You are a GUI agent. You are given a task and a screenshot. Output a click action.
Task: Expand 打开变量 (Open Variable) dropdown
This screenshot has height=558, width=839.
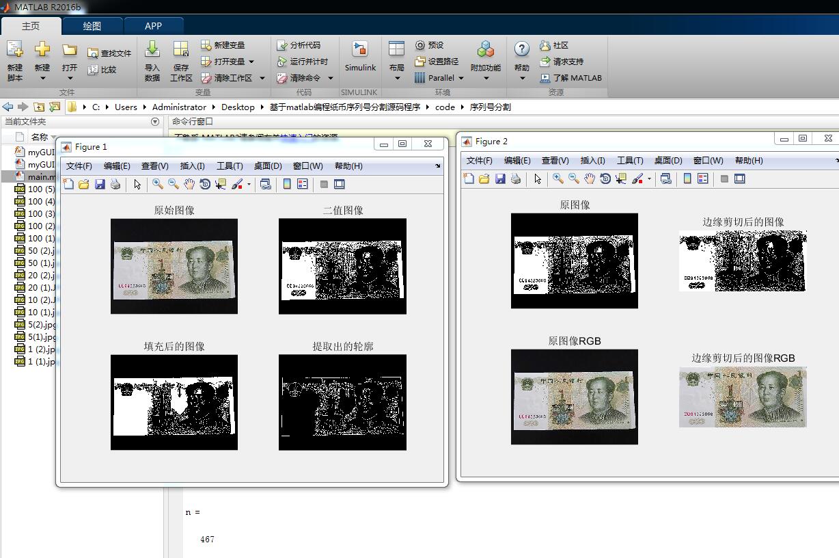pos(251,62)
